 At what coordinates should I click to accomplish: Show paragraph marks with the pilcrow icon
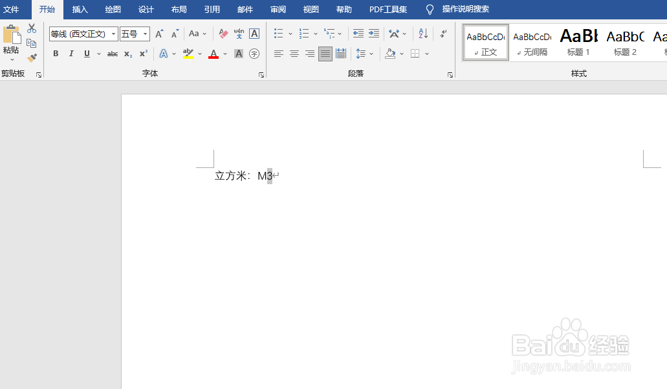tap(443, 33)
